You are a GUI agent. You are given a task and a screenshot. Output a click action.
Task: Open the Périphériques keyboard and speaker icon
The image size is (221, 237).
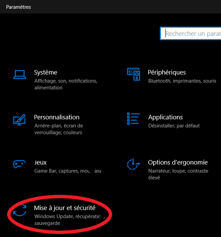pos(134,74)
